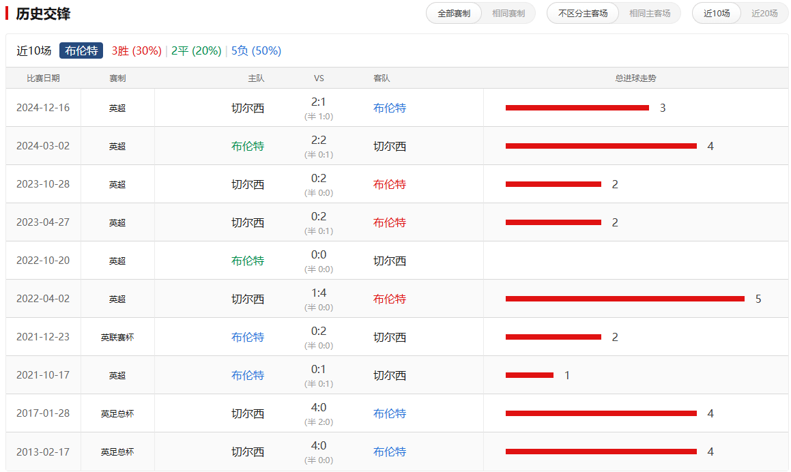Click away team 布伦特 in 2013-02-17 row
Viewport: 791px width, 472px height.
390,452
